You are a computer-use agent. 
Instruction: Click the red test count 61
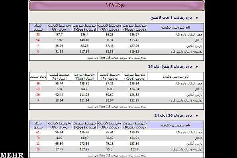click(38, 132)
